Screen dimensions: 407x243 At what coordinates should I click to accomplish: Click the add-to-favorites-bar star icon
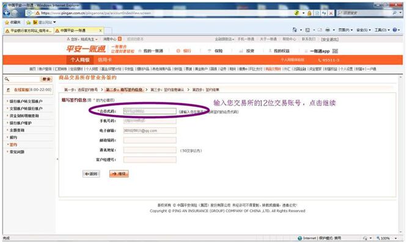[x=28, y=23]
